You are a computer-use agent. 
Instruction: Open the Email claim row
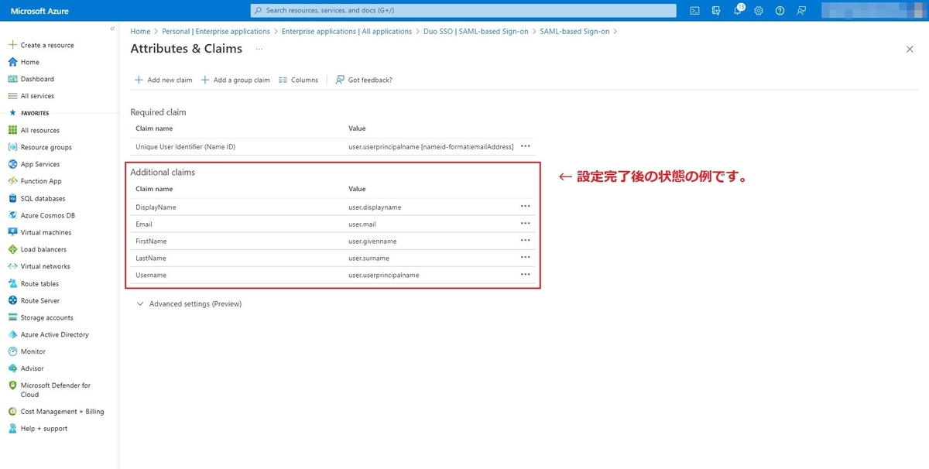(332, 224)
